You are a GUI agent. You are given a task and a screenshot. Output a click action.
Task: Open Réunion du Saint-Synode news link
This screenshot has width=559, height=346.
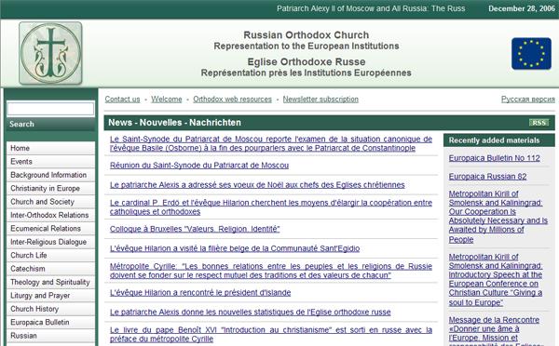tap(199, 166)
